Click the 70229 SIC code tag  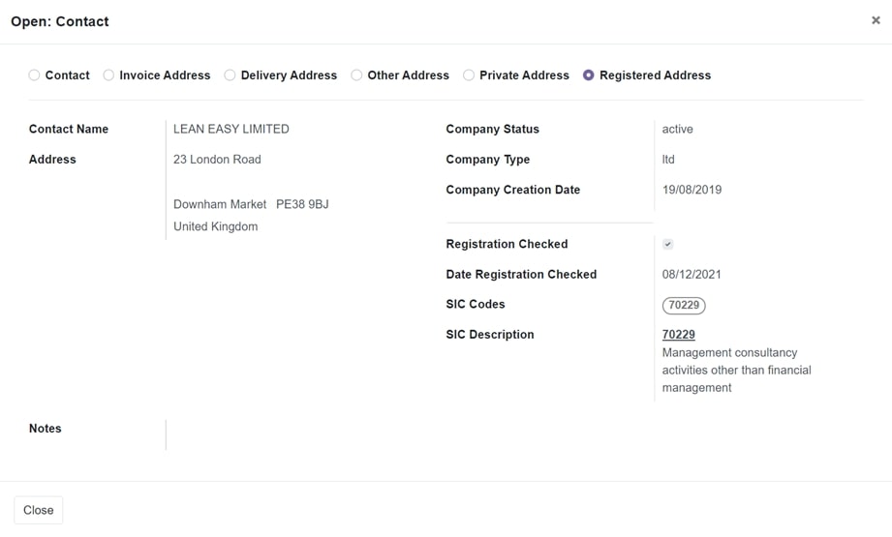coord(684,305)
